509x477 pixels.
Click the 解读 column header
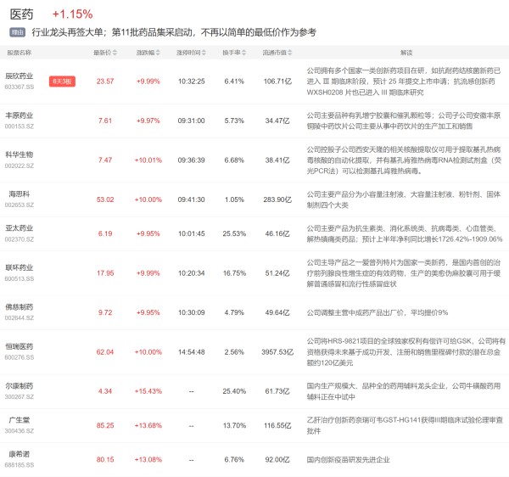pyautogui.click(x=406, y=53)
